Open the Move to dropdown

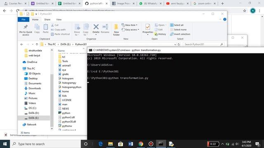tap(77, 30)
